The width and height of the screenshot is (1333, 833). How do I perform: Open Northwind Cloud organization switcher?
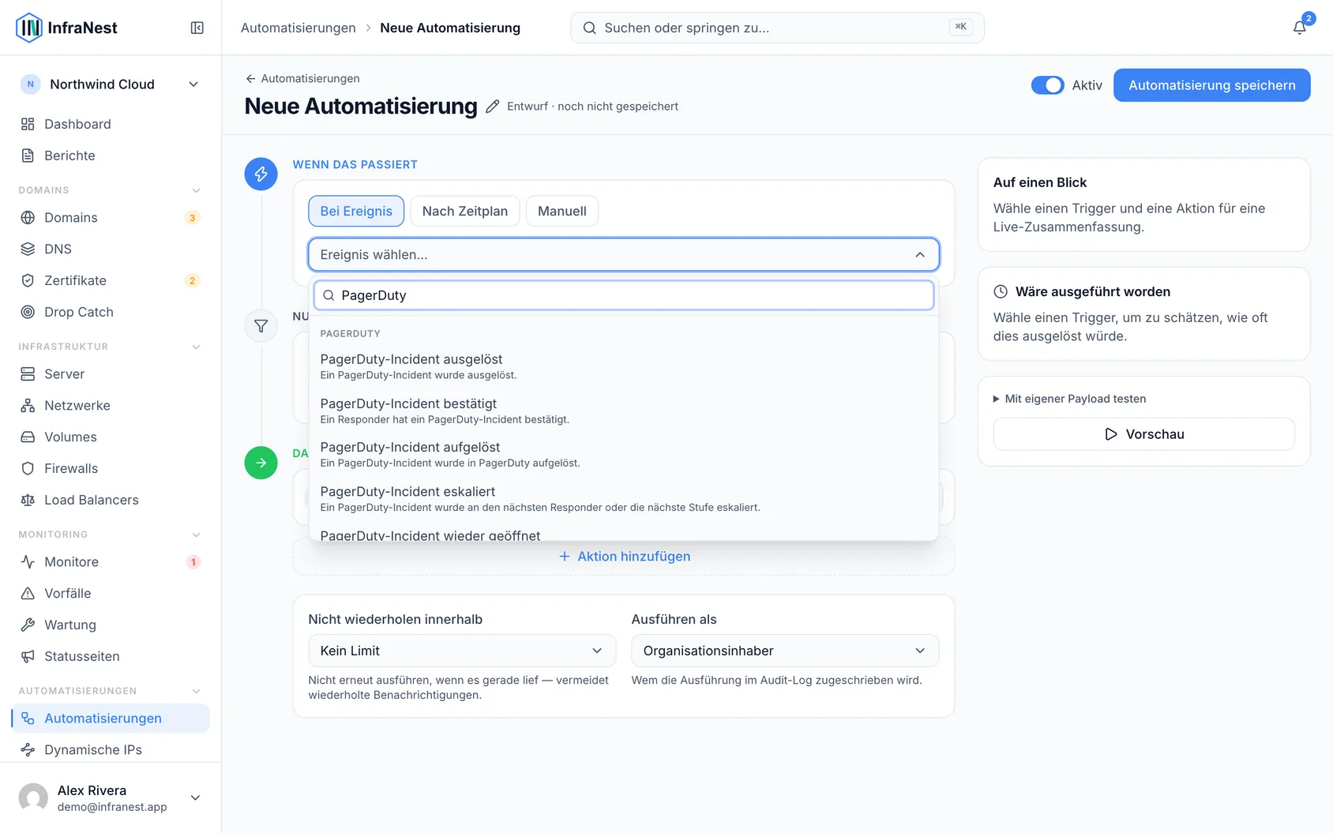pos(110,84)
